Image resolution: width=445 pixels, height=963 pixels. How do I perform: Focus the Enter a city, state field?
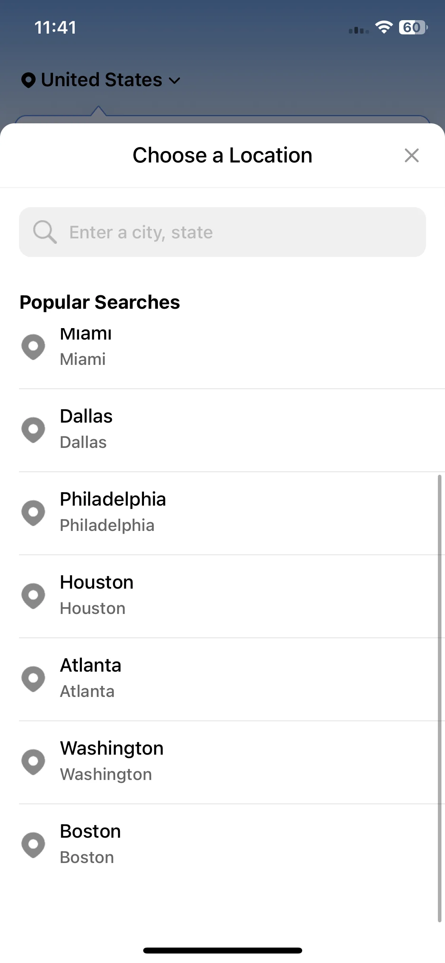tap(222, 232)
